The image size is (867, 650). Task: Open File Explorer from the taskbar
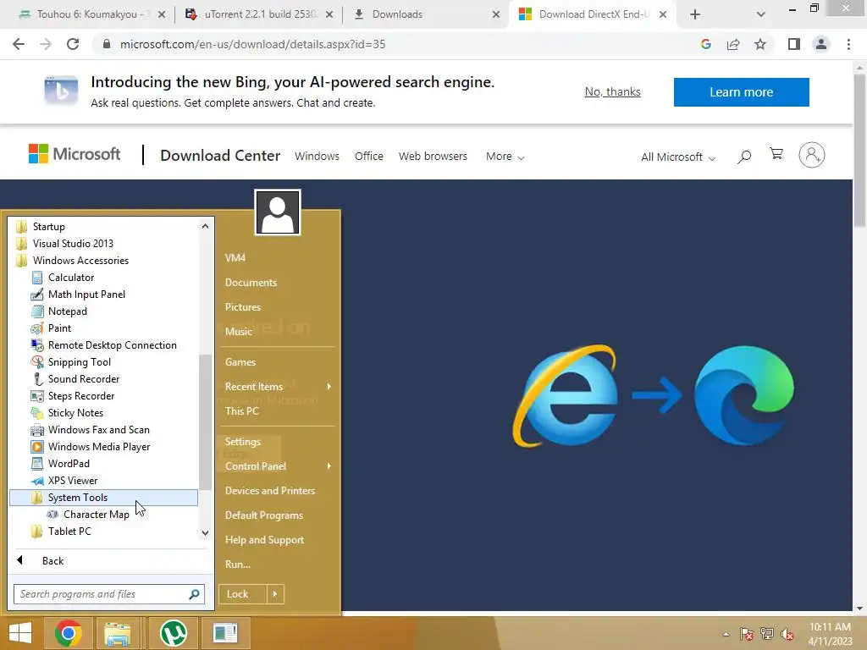click(x=117, y=633)
